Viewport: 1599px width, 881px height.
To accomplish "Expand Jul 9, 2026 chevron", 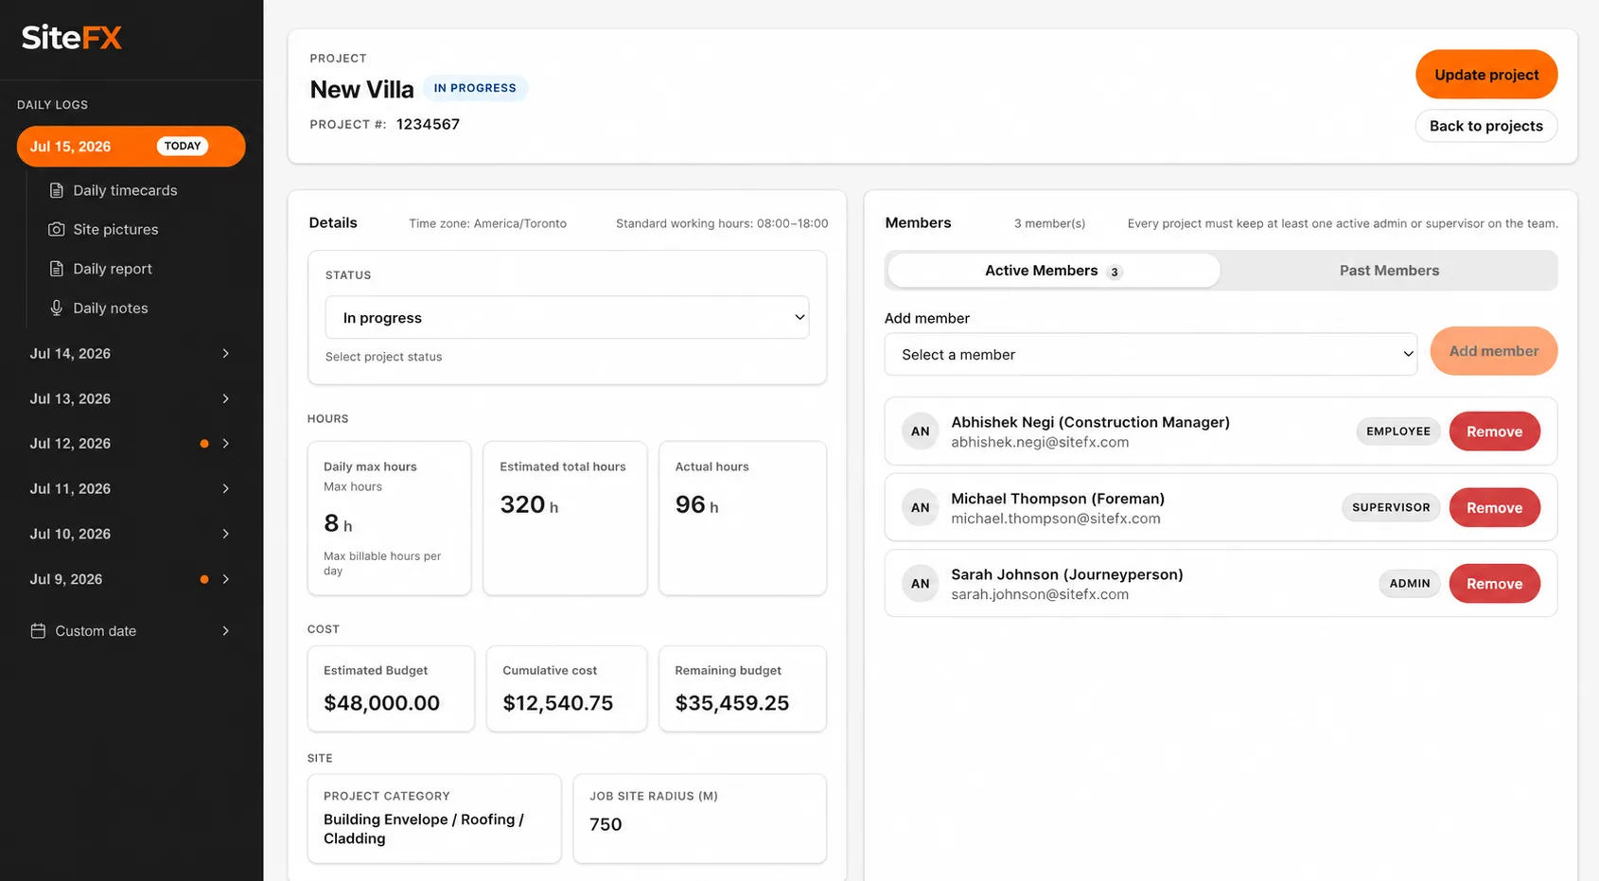I will 225,579.
